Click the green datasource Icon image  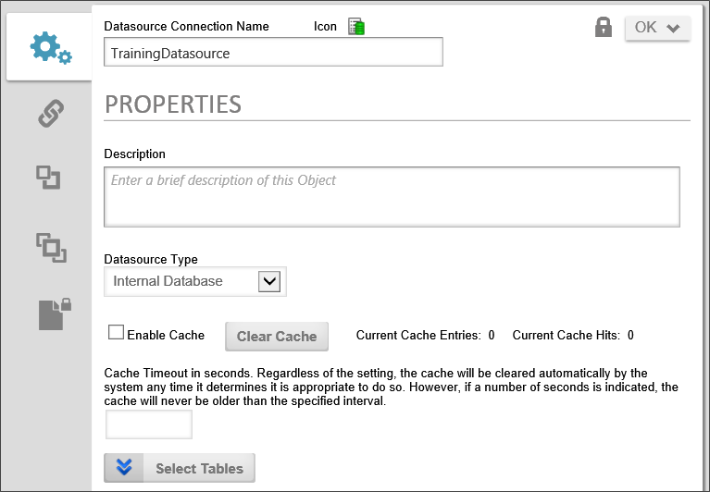(356, 27)
